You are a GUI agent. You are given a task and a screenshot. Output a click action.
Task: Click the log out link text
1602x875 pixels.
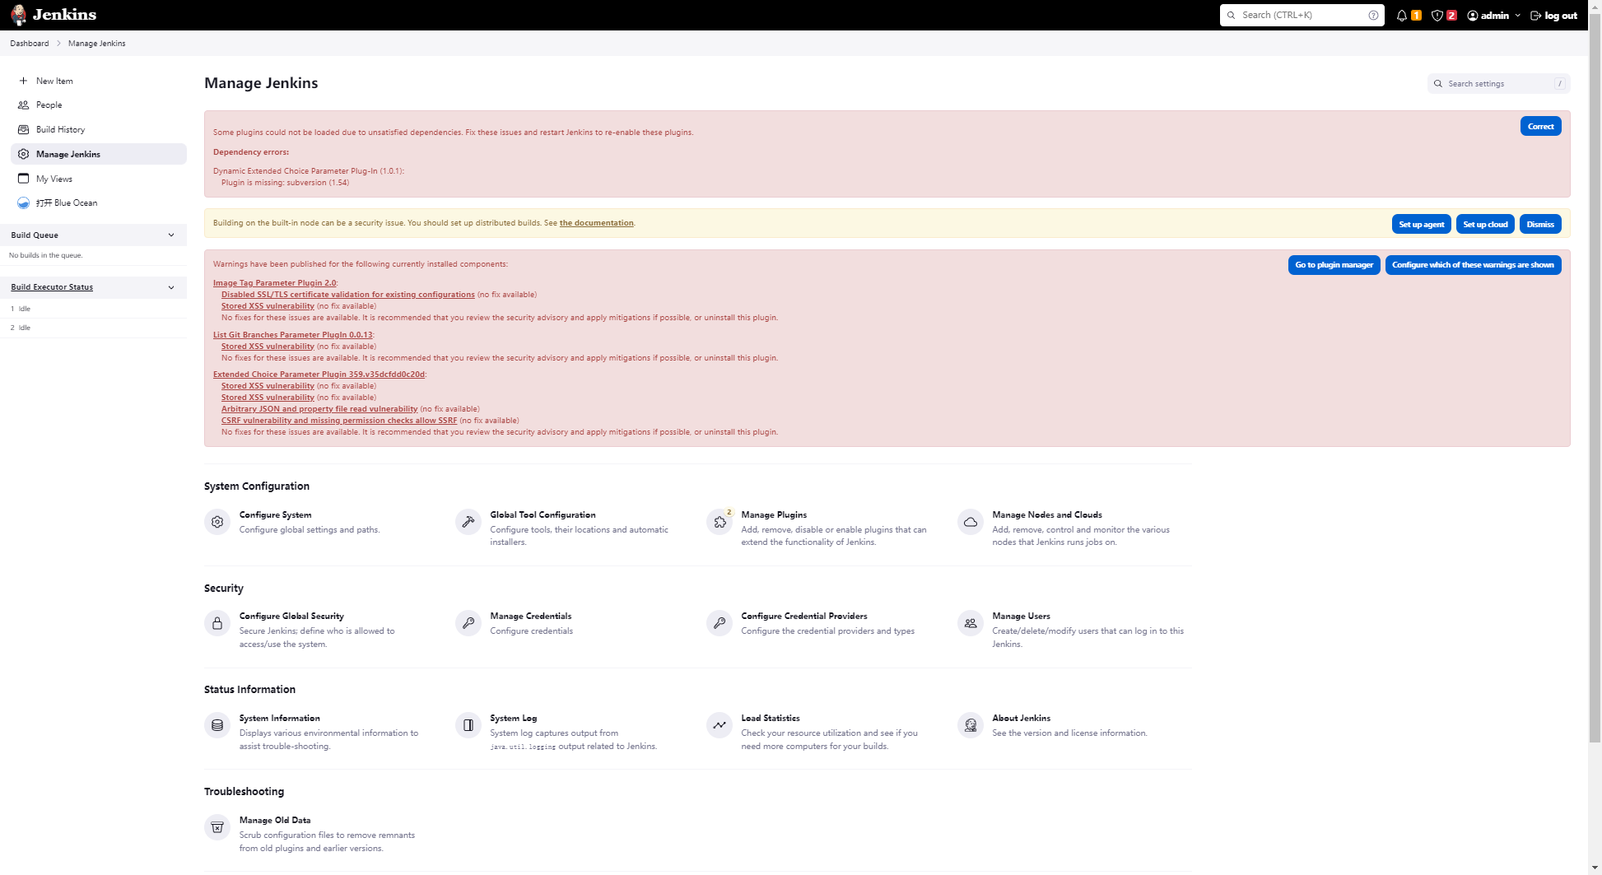tap(1561, 16)
